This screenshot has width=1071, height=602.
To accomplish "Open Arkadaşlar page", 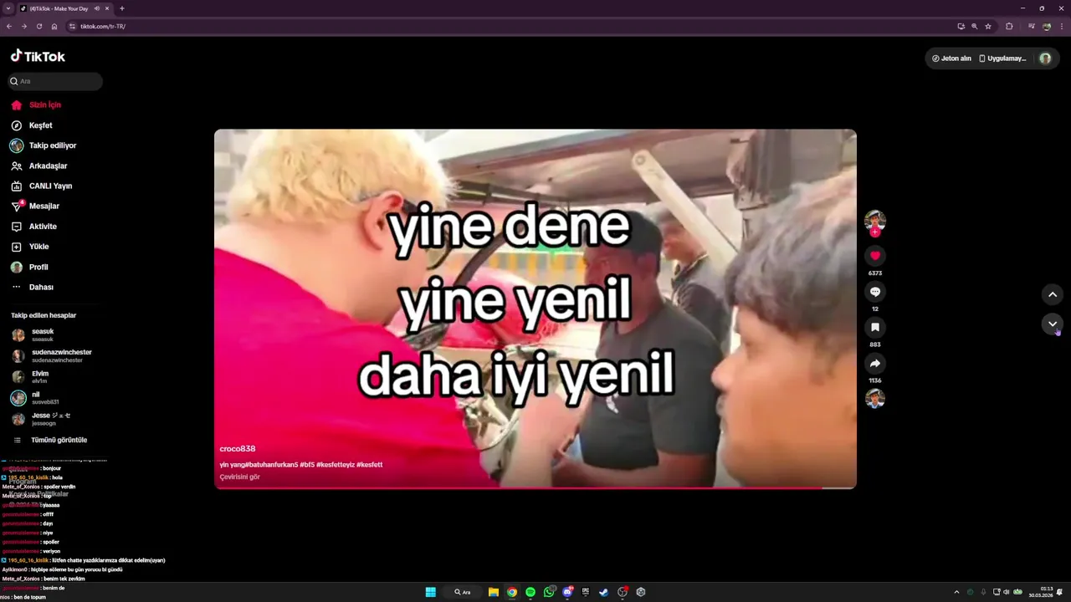I will click(39, 166).
